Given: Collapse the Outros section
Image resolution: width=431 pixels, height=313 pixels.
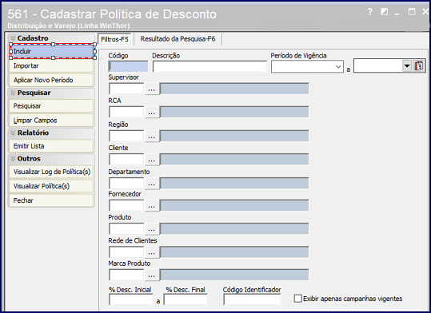Looking at the screenshot, I should tap(13, 159).
